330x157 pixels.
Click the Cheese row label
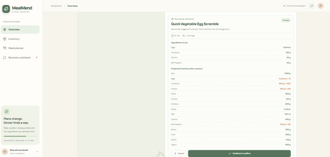point(174,99)
